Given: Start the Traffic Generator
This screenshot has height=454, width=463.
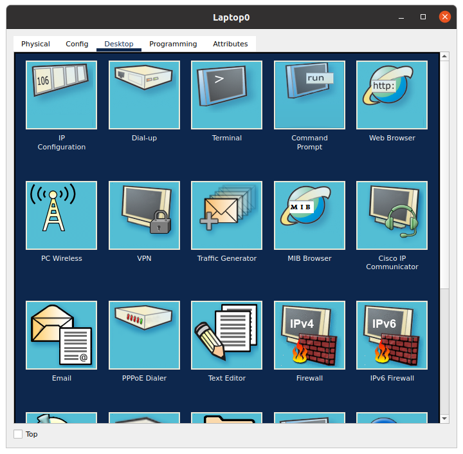Looking at the screenshot, I should tap(226, 215).
